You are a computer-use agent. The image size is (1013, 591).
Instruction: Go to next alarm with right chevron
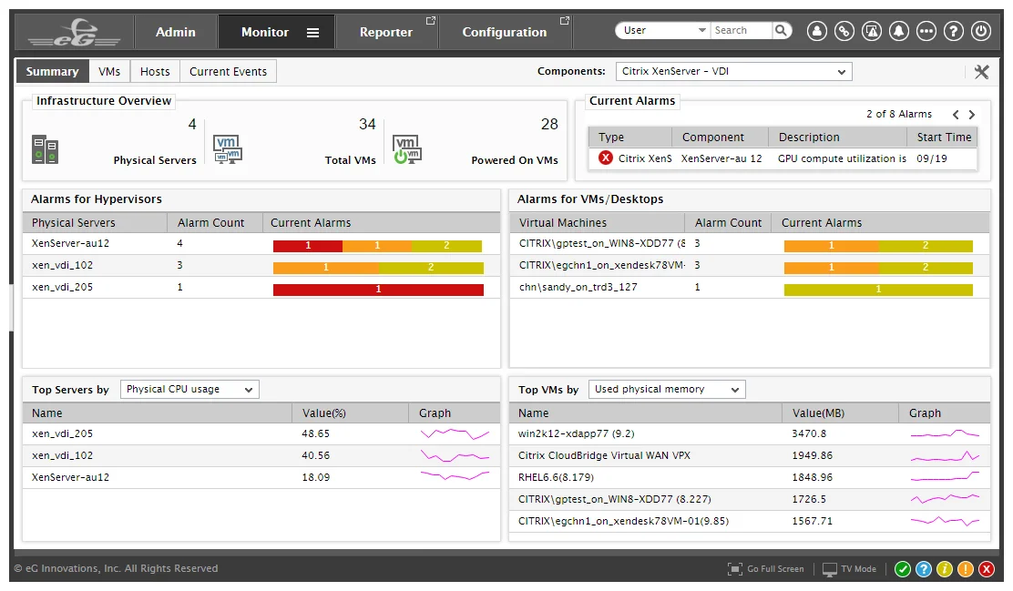tap(972, 115)
